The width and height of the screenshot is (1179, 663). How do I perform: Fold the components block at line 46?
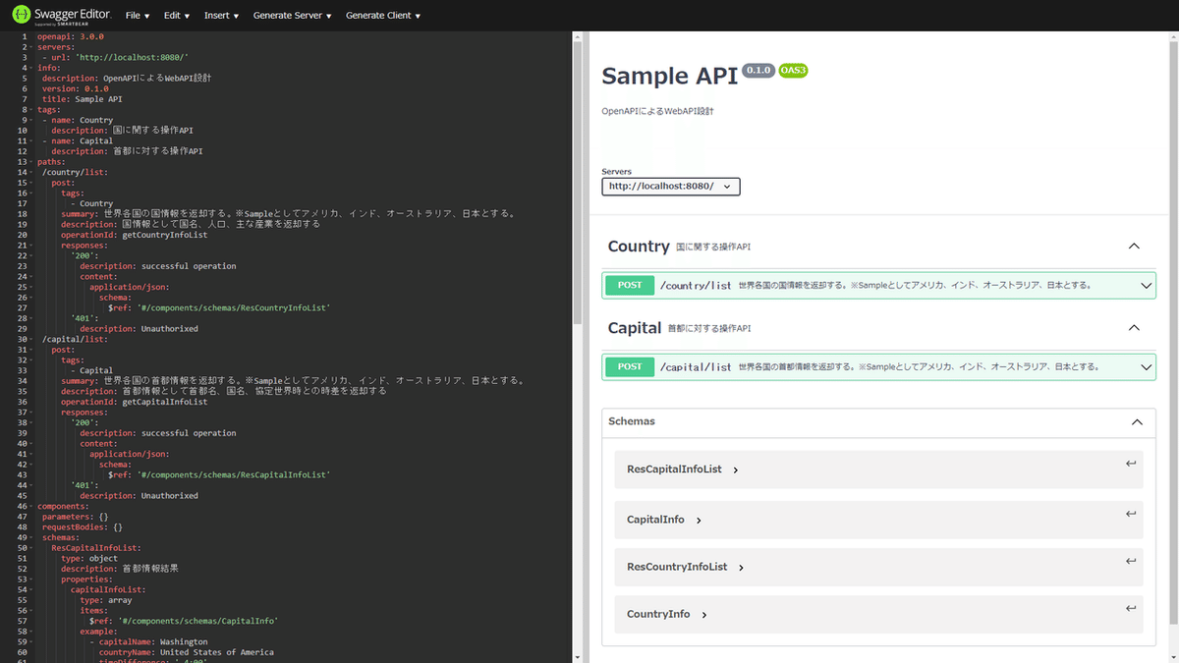coord(32,506)
